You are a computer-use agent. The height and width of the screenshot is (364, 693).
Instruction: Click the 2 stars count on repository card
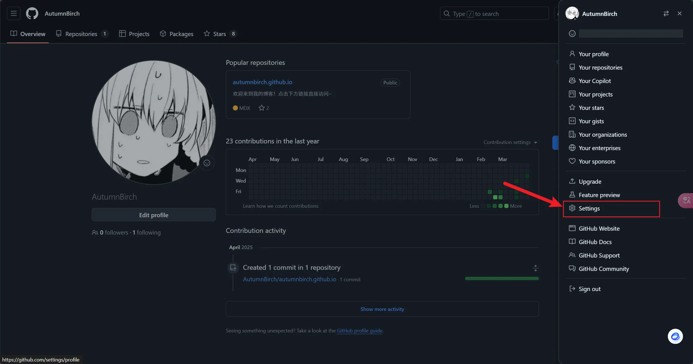tap(264, 108)
